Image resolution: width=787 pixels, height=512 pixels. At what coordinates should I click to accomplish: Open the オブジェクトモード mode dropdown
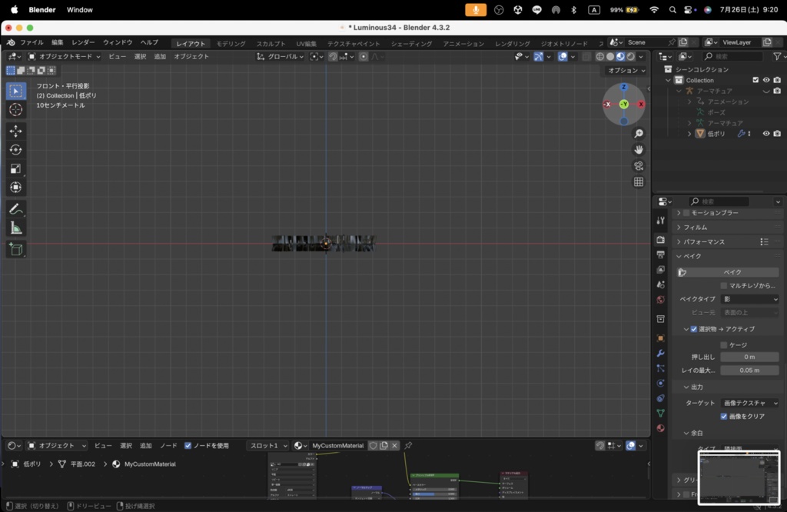point(64,57)
